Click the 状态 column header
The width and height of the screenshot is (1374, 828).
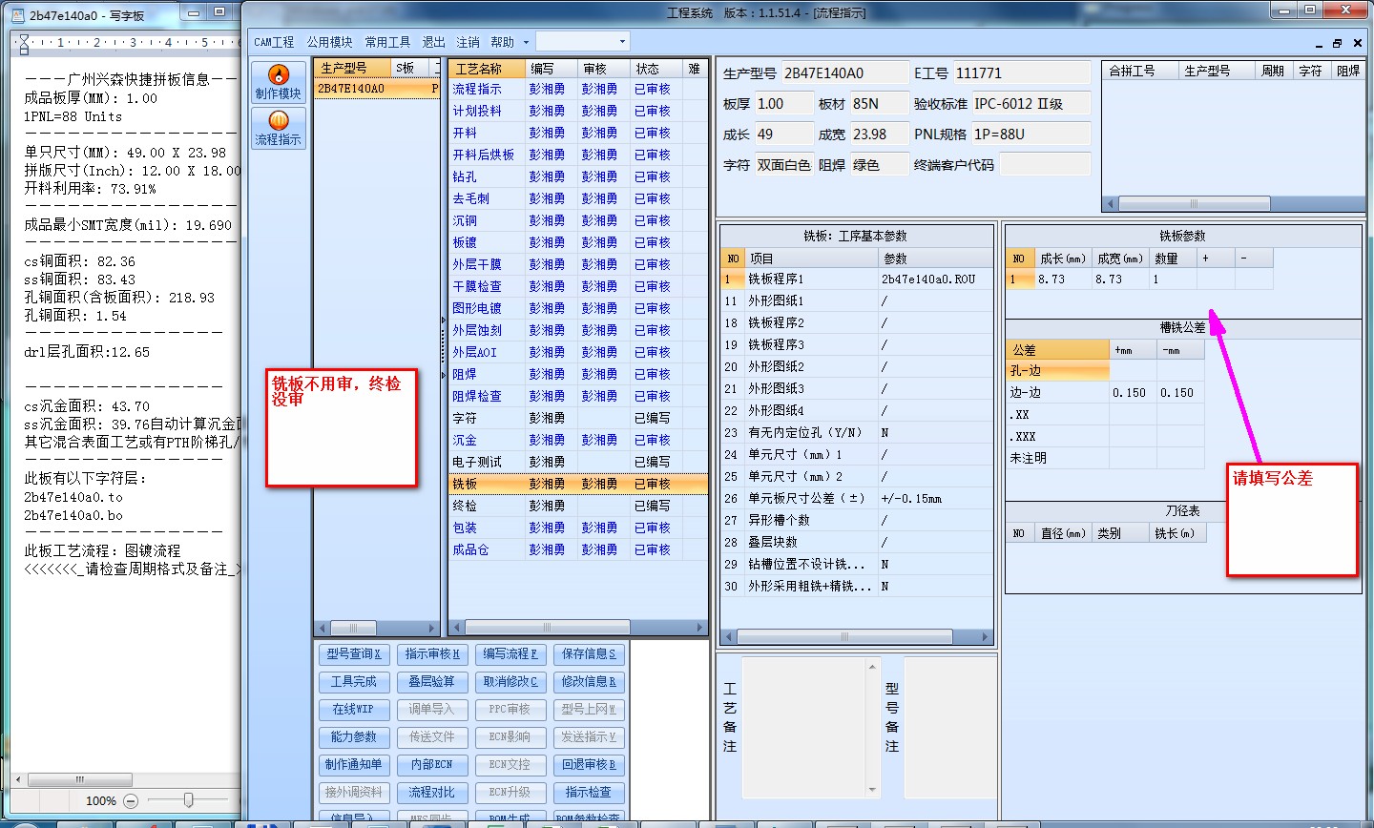[x=656, y=69]
